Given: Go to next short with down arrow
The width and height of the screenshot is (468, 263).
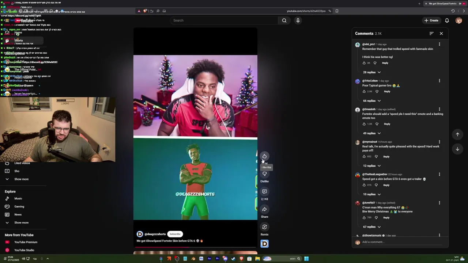Looking at the screenshot, I should (457, 149).
